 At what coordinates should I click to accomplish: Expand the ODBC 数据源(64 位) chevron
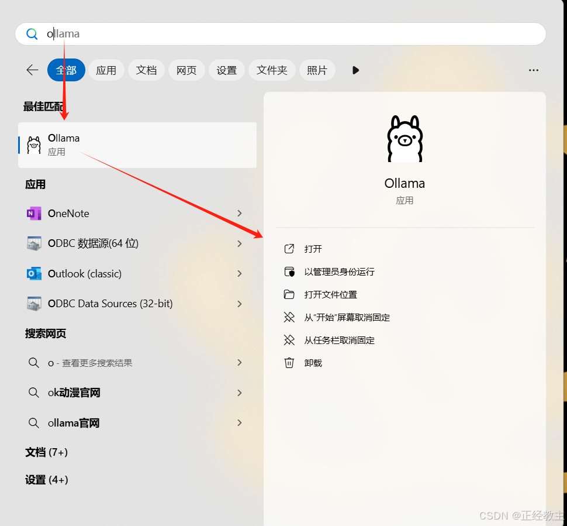tap(240, 243)
